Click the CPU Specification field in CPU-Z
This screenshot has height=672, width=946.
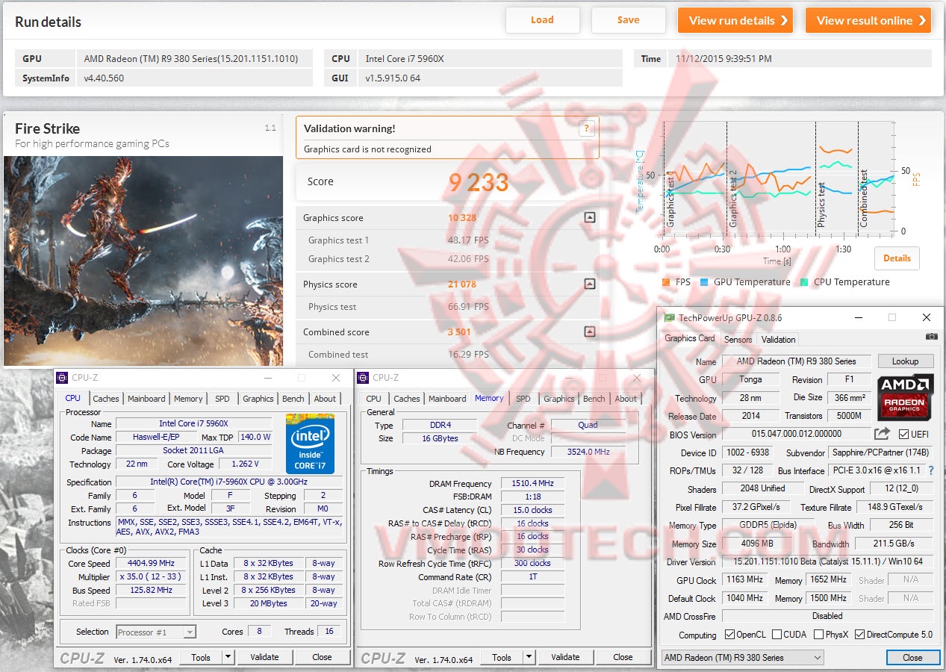click(230, 482)
